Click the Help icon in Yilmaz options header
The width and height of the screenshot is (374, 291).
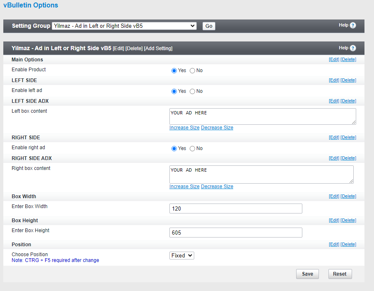pos(353,48)
